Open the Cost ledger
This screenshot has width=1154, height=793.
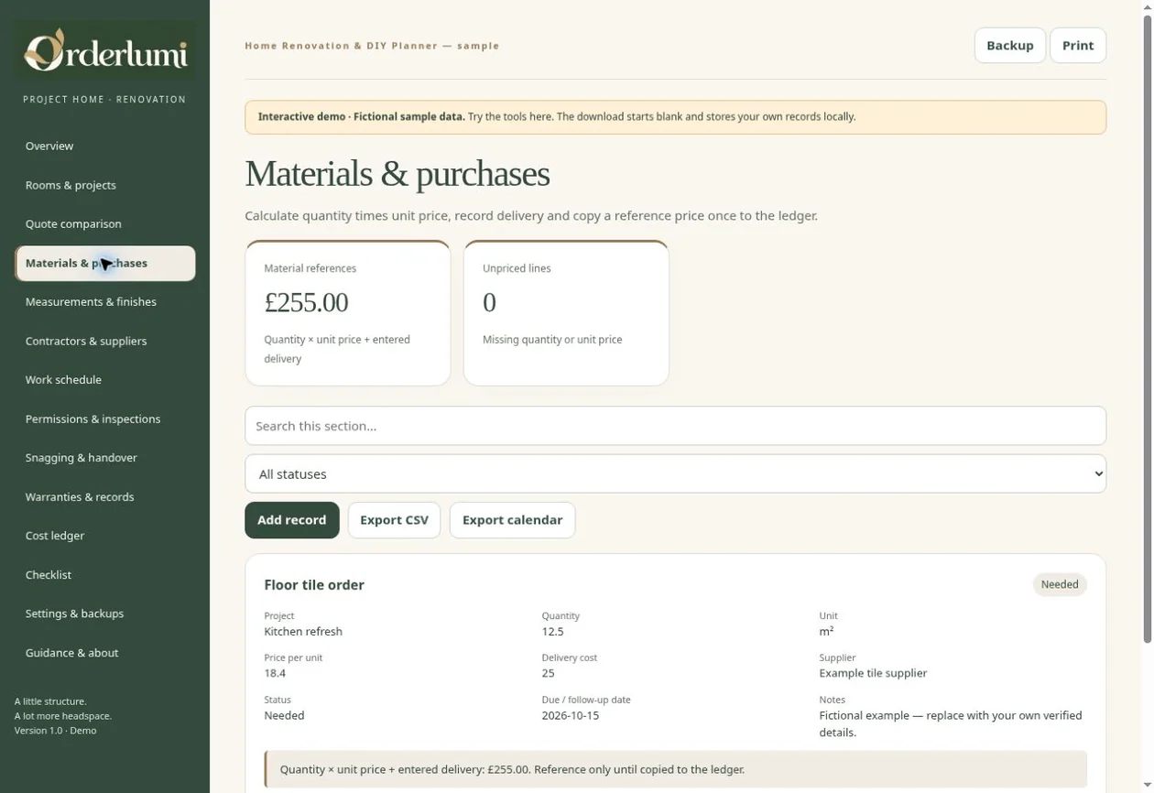tap(104, 536)
